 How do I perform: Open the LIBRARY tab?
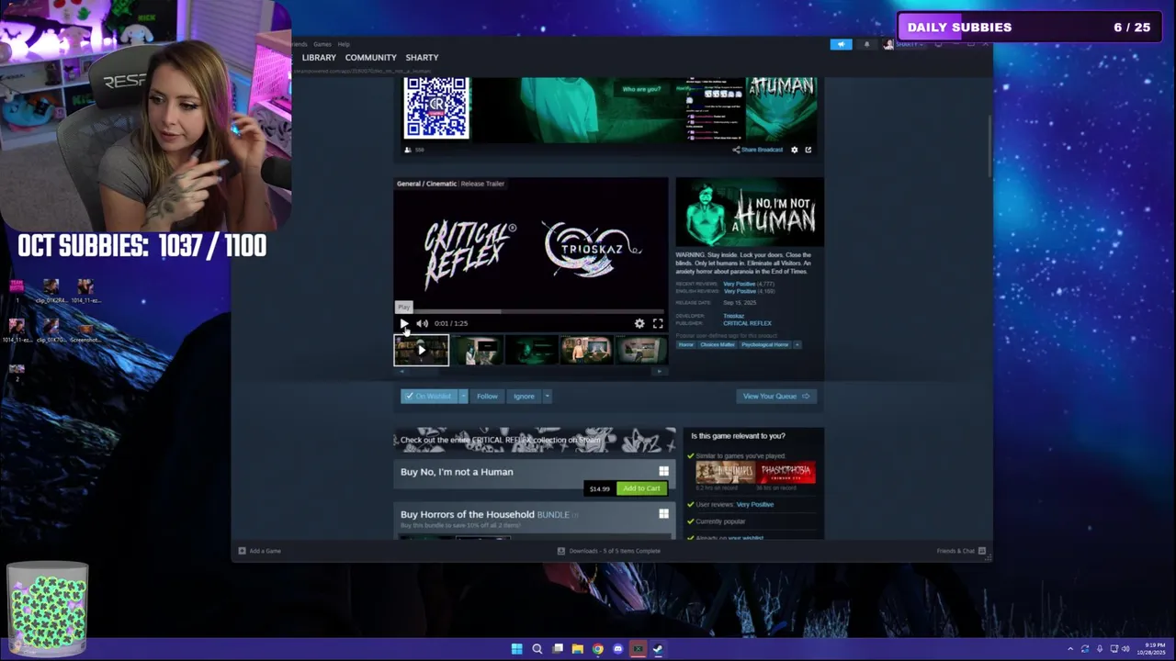[x=319, y=57]
